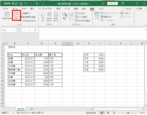This screenshot has width=147, height=115.
Task: Open the XML ソース pane
Action: tap(97, 16)
